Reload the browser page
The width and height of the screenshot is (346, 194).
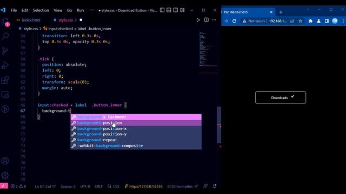(234, 21)
